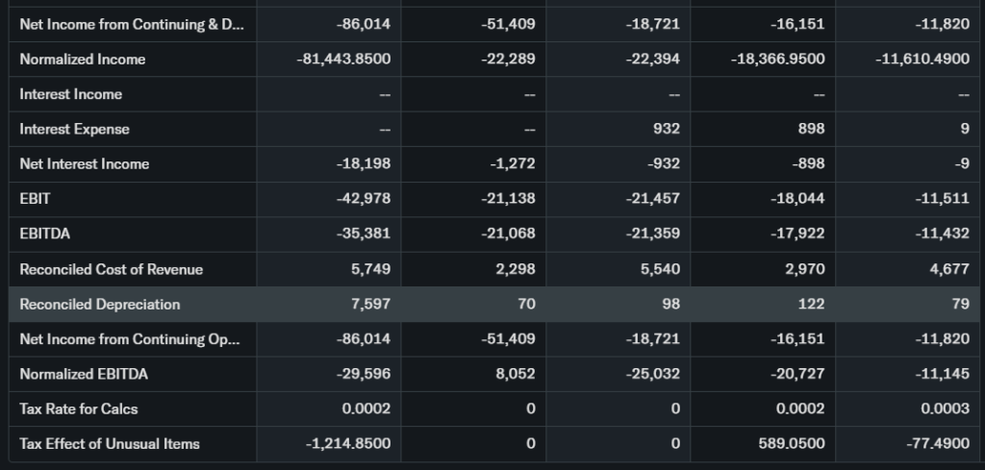The width and height of the screenshot is (985, 470).
Task: Click the truncated Net Income from Continuing Op... label
Action: [129, 339]
